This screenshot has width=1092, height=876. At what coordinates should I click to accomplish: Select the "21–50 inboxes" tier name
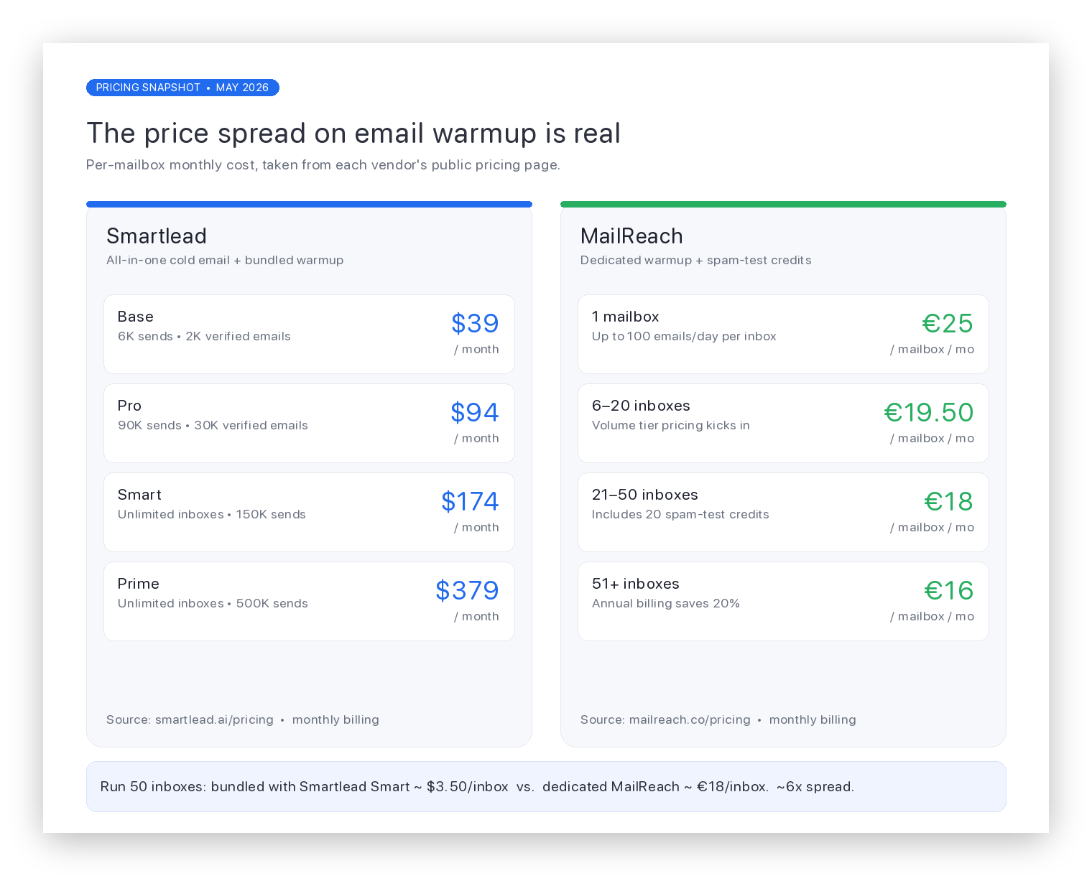pos(645,495)
